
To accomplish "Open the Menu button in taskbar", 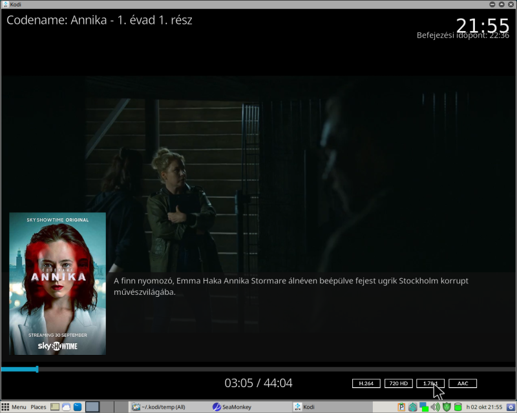I will [14, 407].
